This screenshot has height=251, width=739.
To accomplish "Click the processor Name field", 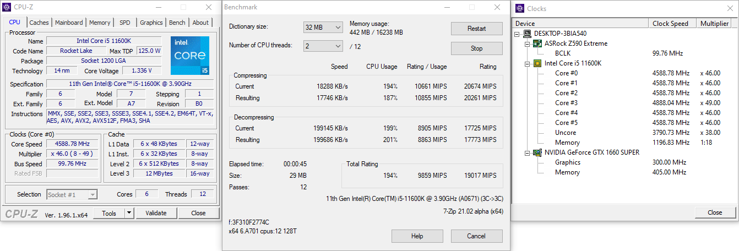I will pos(104,41).
